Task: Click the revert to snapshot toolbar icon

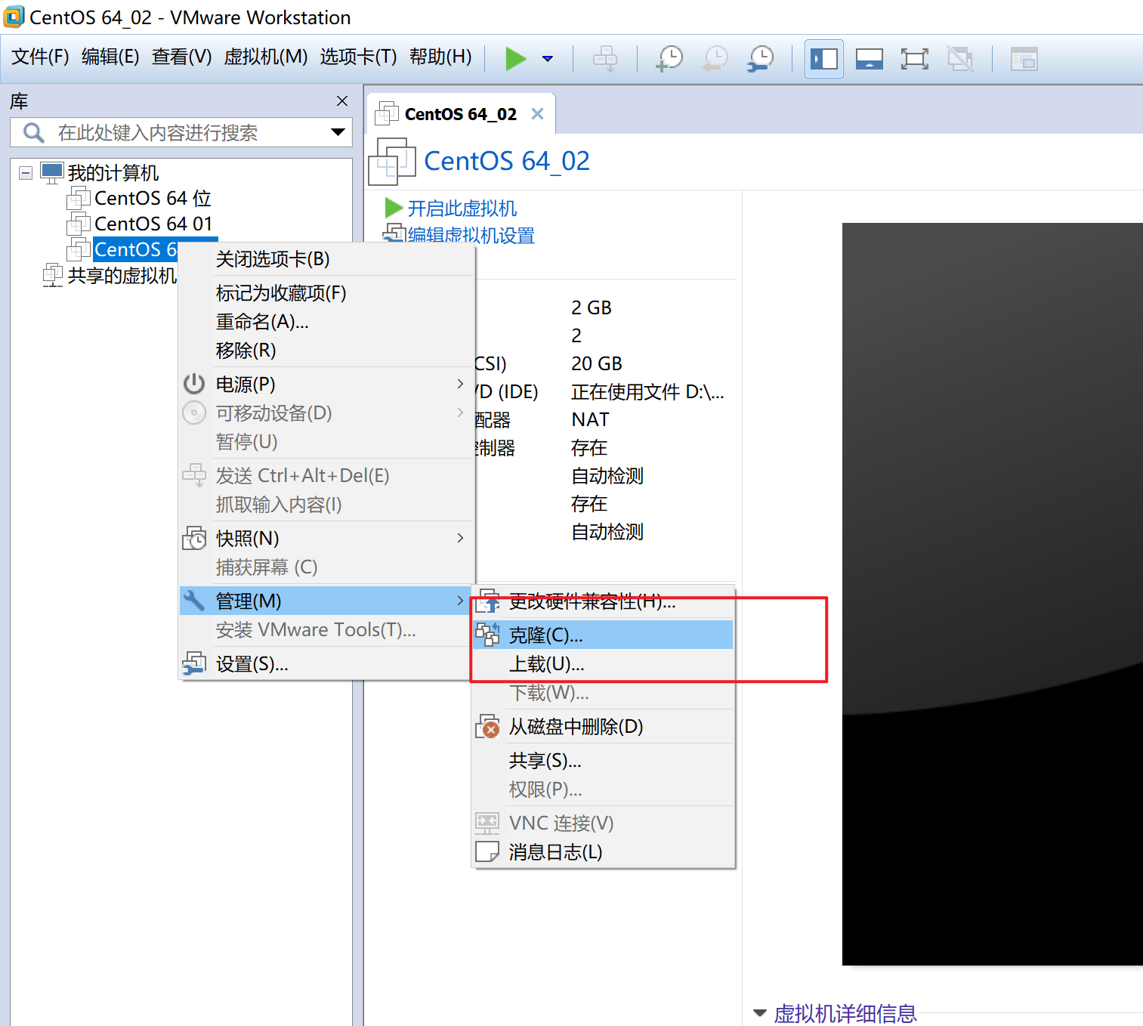Action: tap(715, 58)
